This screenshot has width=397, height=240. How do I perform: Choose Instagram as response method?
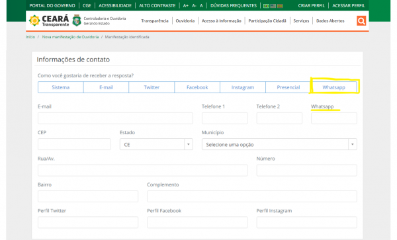[x=243, y=87]
